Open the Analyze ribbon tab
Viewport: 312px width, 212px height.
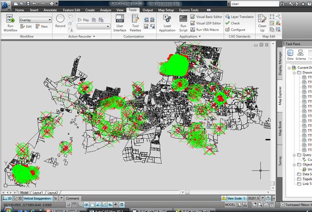(105, 10)
